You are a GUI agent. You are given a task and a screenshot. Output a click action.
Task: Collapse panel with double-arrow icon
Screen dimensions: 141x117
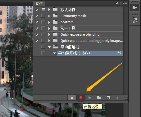point(117,3)
